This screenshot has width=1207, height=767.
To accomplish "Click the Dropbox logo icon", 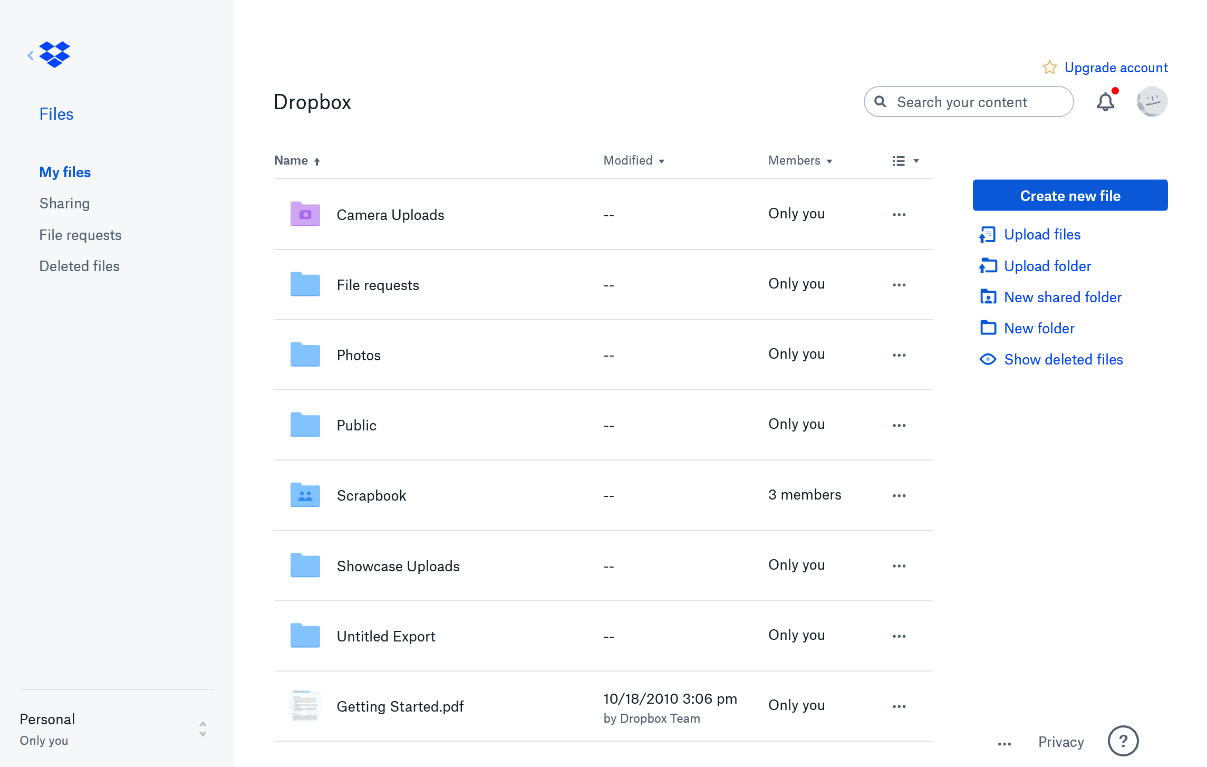I will 55,54.
